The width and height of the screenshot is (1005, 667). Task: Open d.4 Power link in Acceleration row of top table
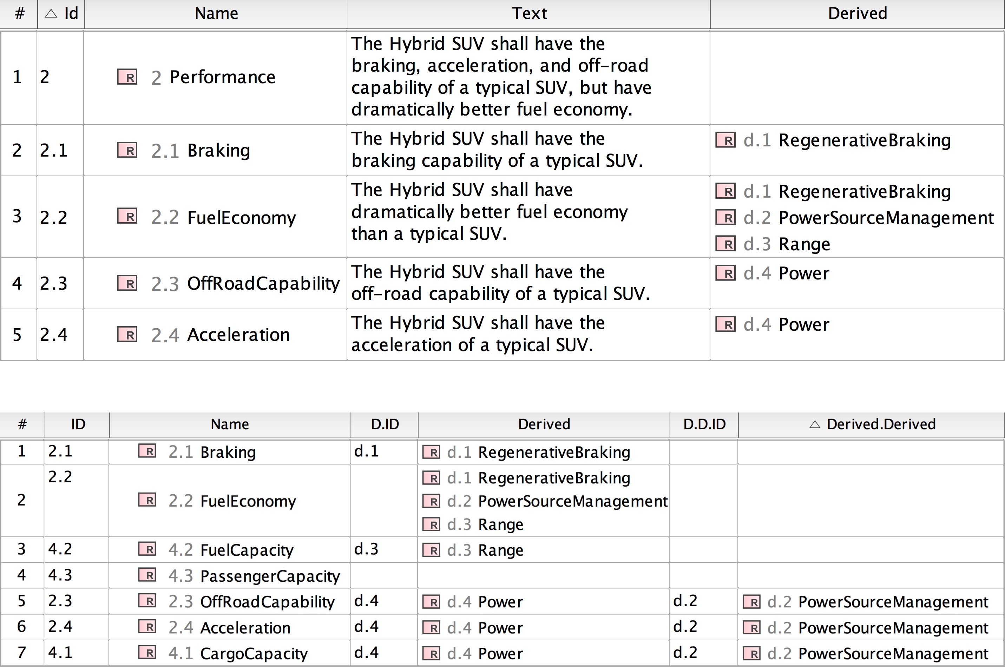[803, 325]
